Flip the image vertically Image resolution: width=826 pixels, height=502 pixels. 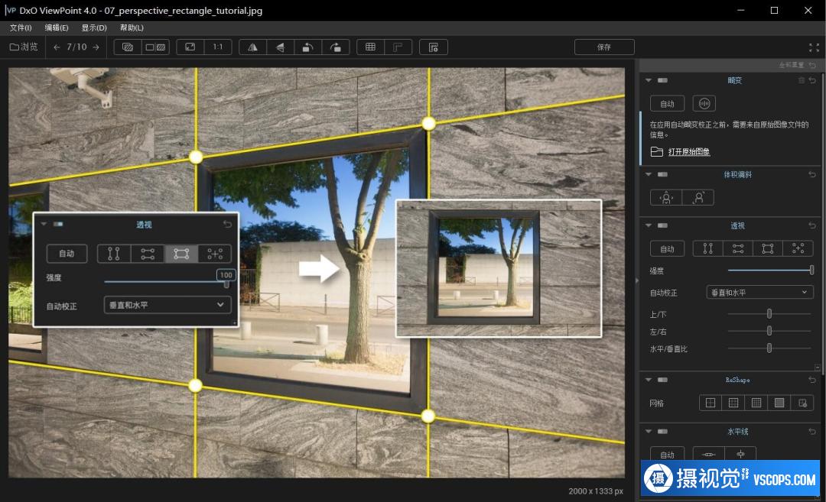click(280, 47)
